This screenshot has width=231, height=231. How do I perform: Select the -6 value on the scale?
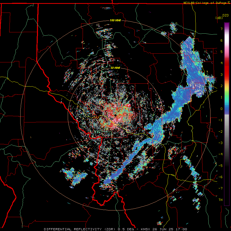point(220,177)
